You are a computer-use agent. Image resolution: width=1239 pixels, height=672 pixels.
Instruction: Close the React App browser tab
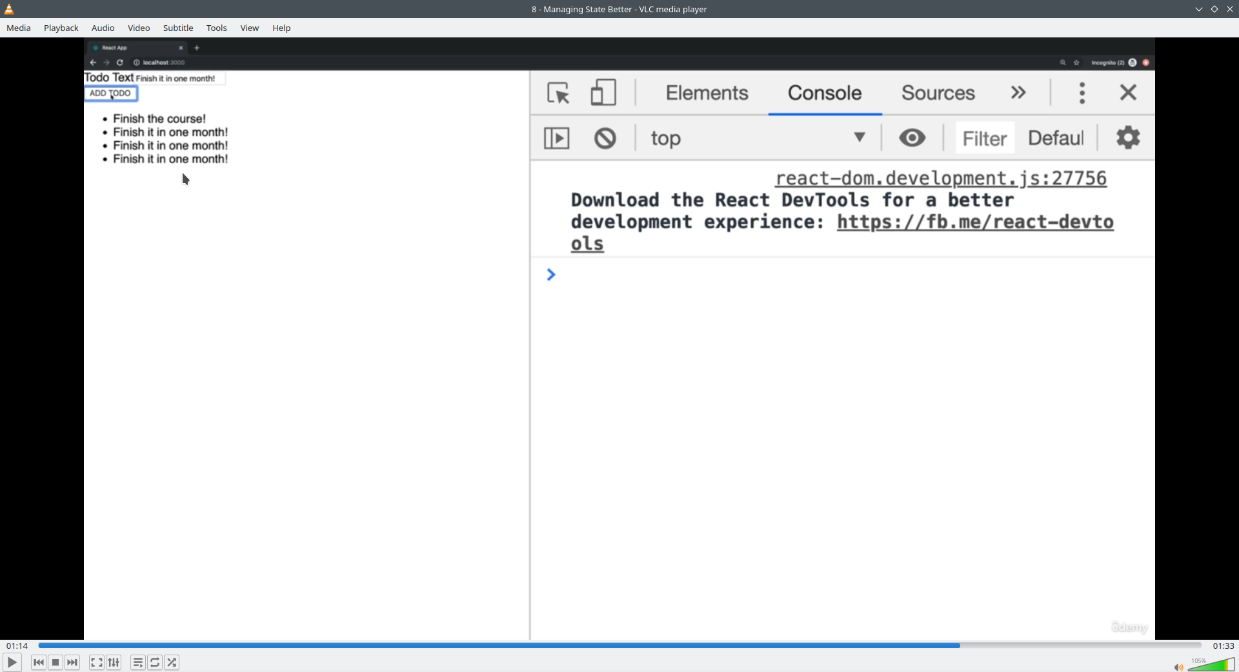(181, 48)
